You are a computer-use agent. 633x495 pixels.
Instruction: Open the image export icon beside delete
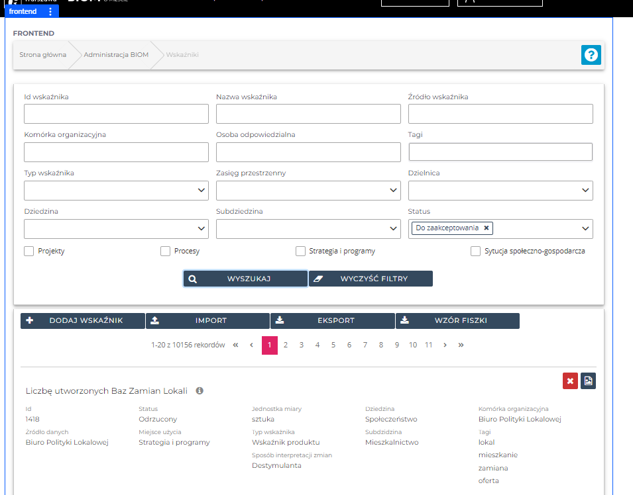(588, 381)
